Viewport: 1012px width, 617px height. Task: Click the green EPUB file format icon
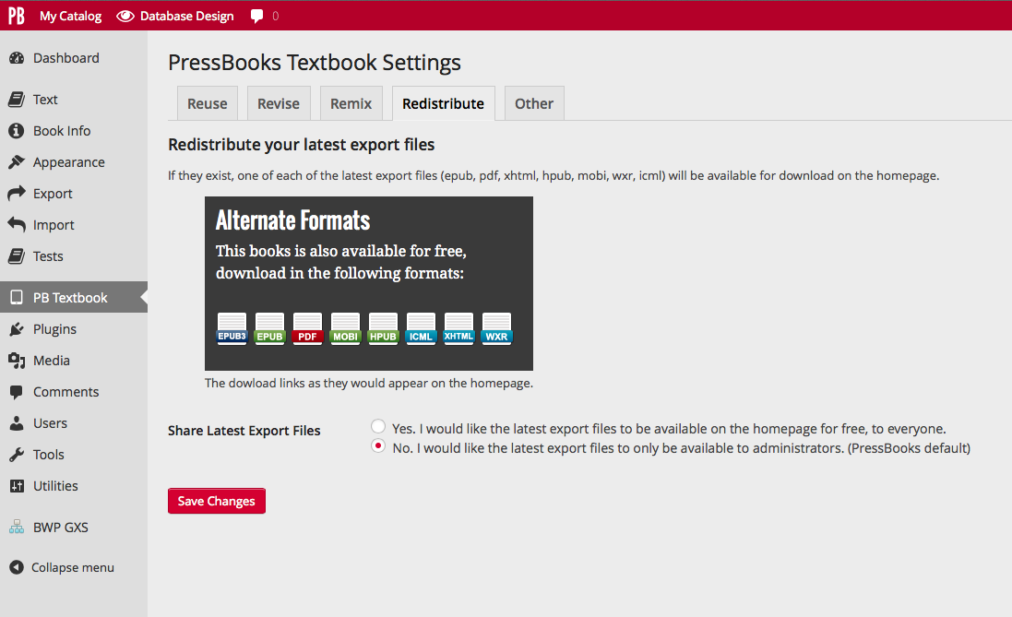[x=269, y=328]
